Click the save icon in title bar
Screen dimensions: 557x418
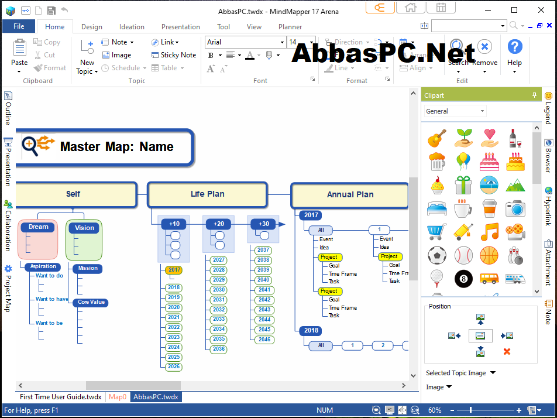[51, 11]
